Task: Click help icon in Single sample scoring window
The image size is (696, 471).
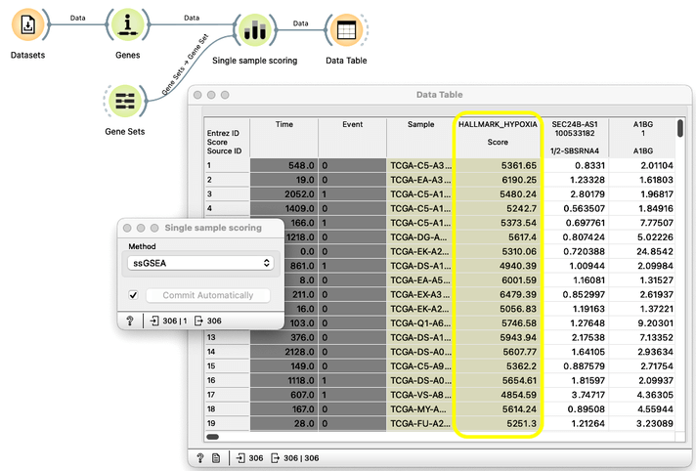Action: [130, 321]
